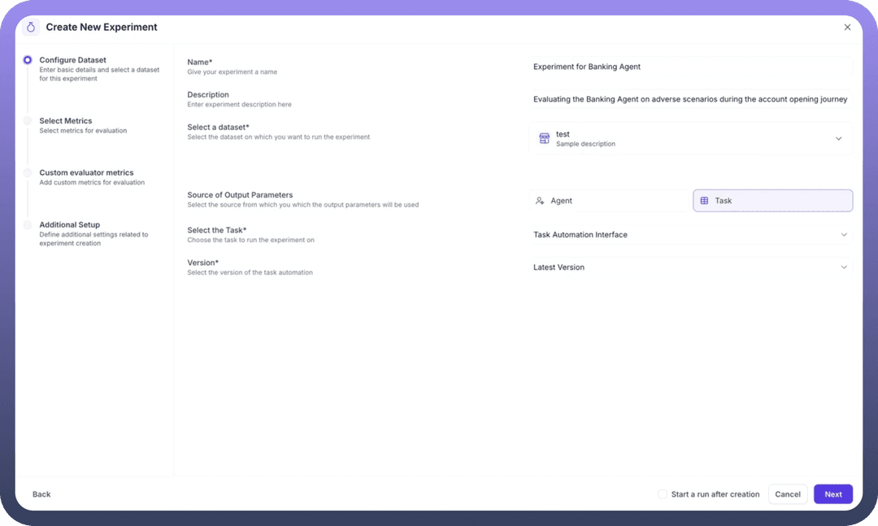The height and width of the screenshot is (526, 878).
Task: Choose Agent as output parameter source
Action: [610, 201]
